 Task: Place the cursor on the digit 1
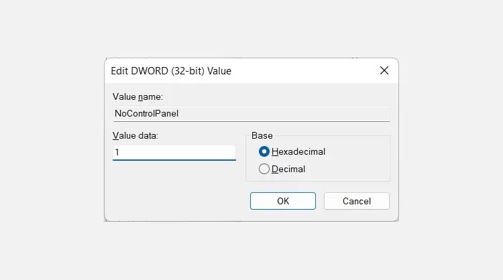pyautogui.click(x=117, y=152)
